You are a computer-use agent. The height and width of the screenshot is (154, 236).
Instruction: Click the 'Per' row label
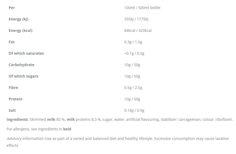12,8
